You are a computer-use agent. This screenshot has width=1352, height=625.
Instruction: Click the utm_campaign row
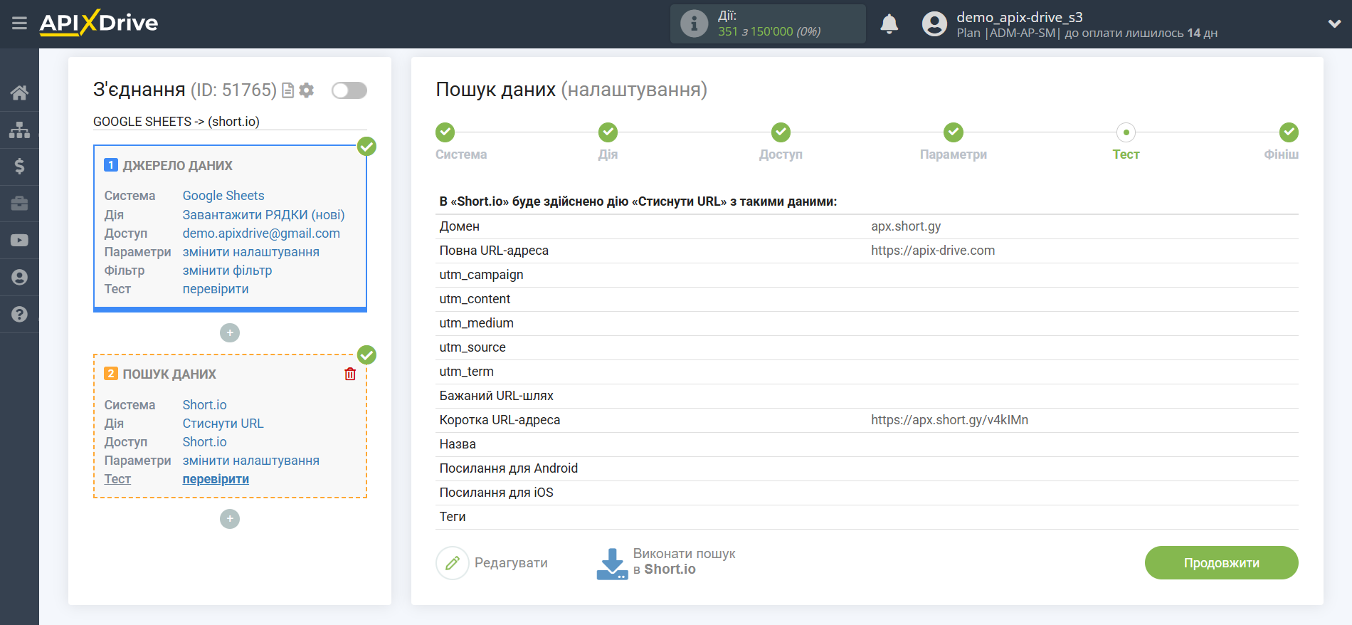[867, 275]
